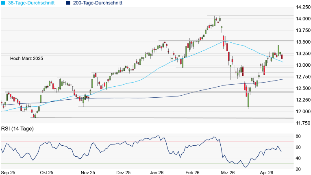Click the Nov 25 date axis label

88,173
